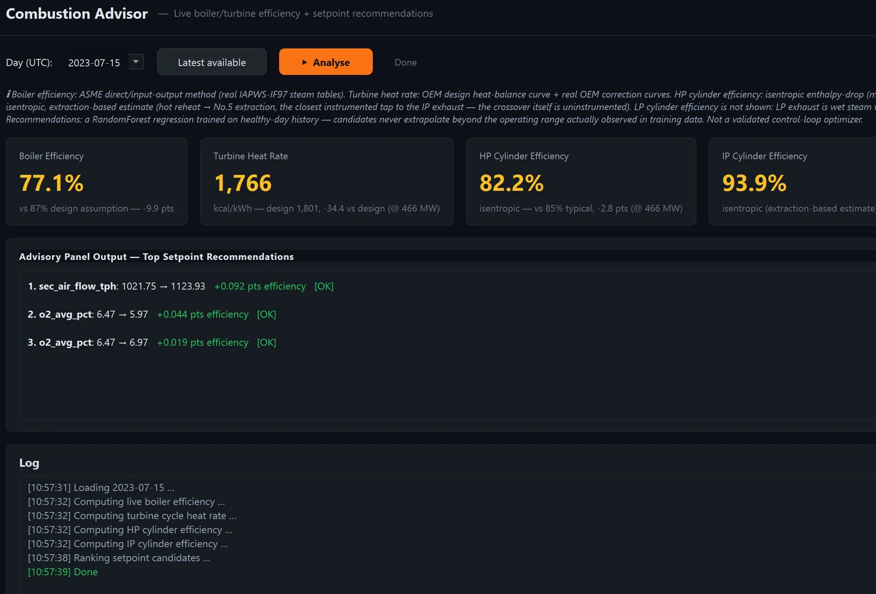The width and height of the screenshot is (876, 594).
Task: Click the [OK] tag on recommendation 1
Action: pyautogui.click(x=324, y=286)
